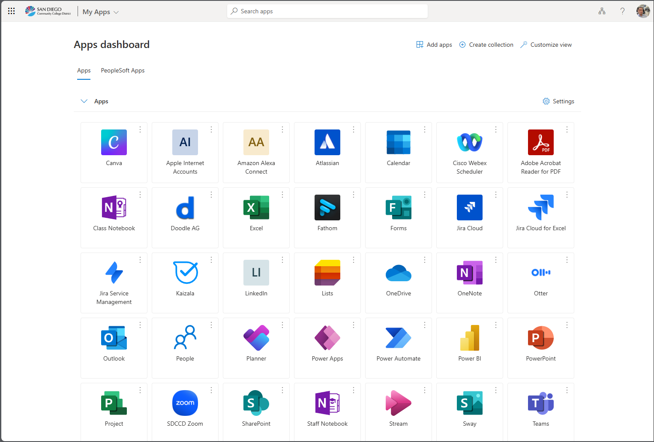Collapse the Apps section chevron
Viewport: 654px width, 442px height.
tap(84, 101)
